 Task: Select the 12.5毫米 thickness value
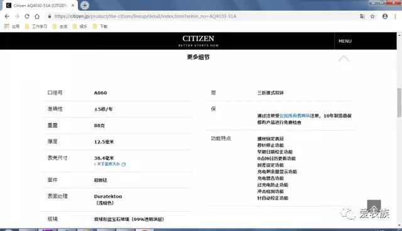point(104,142)
